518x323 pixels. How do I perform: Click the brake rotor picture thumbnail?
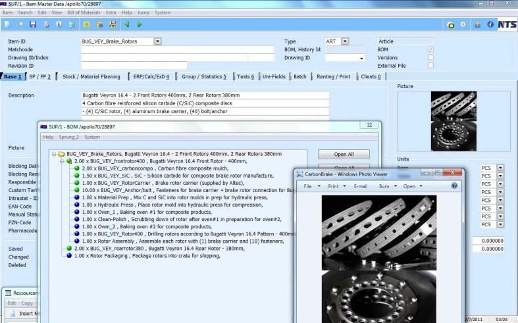pyautogui.click(x=453, y=121)
